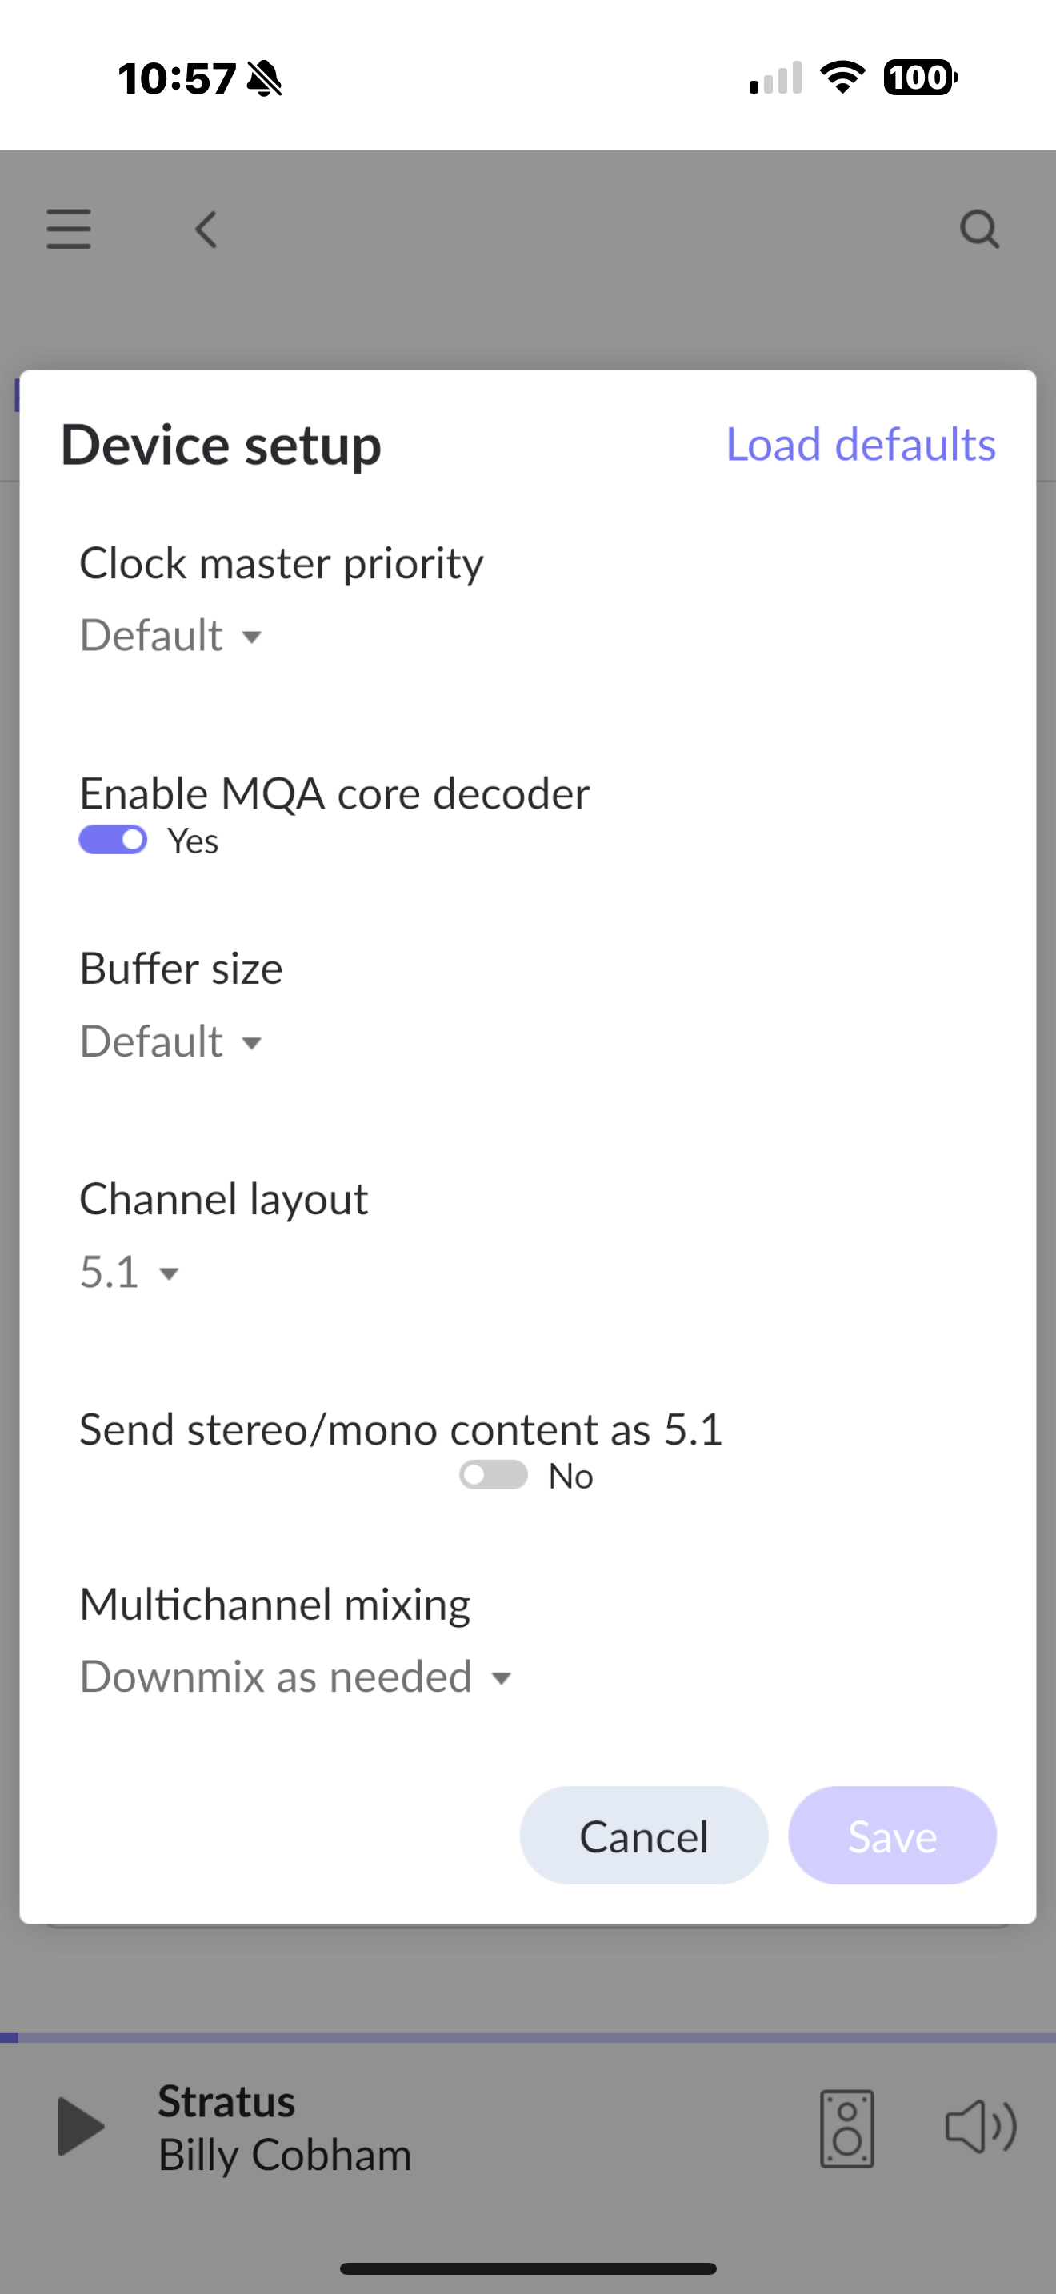Disable the MQA core decoder toggle

pyautogui.click(x=113, y=840)
